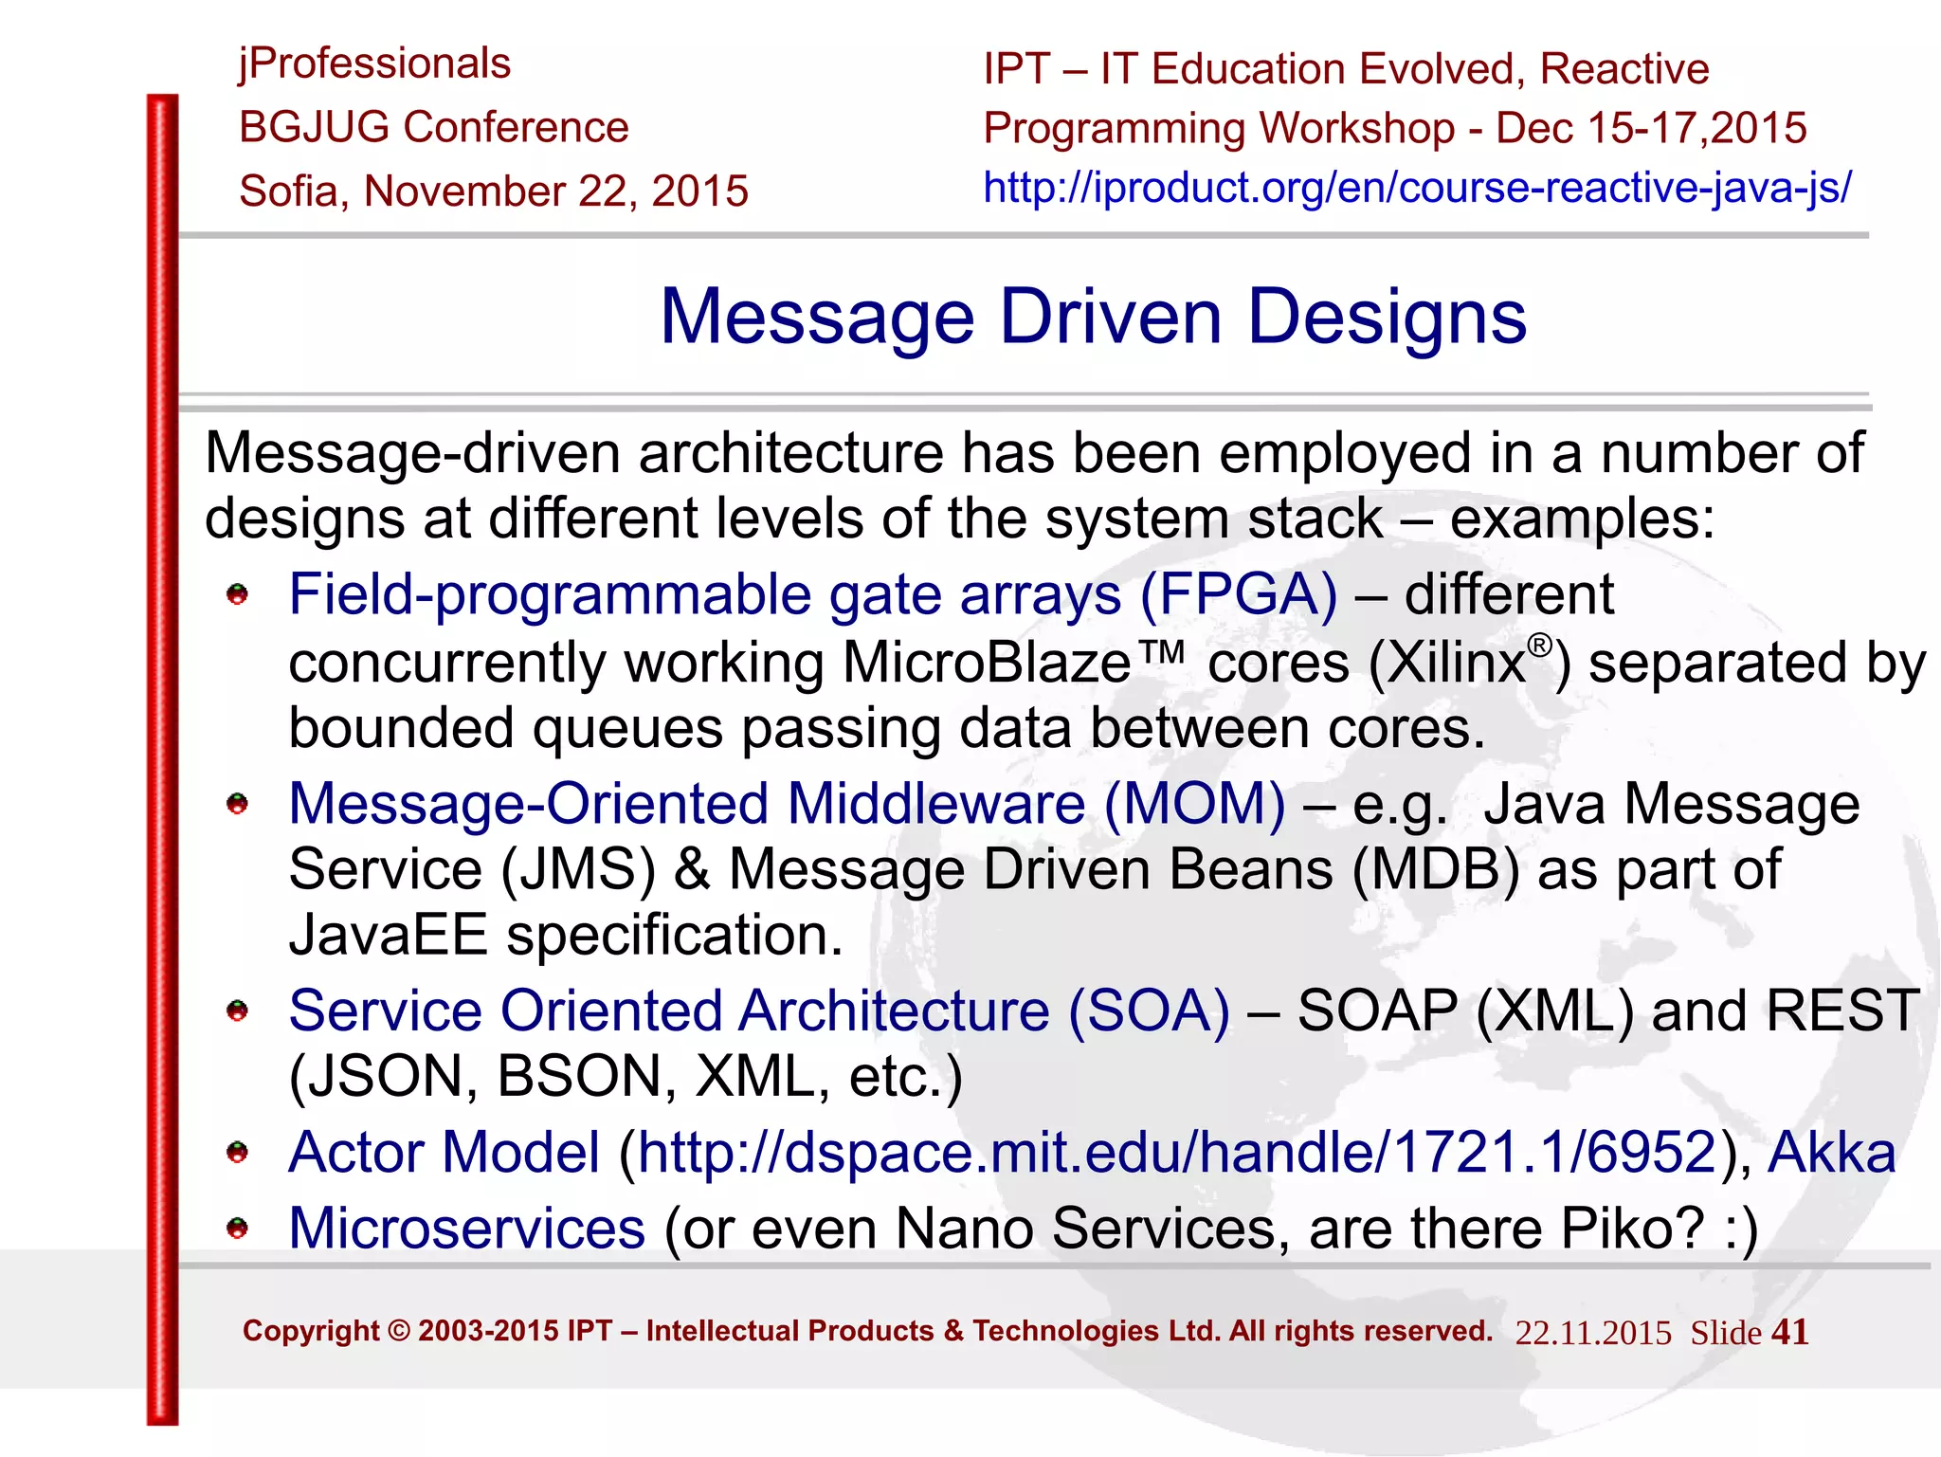1941x1457 pixels.
Task: Follow the Service Oriented Architecture (SOA) link
Action: (x=759, y=1011)
